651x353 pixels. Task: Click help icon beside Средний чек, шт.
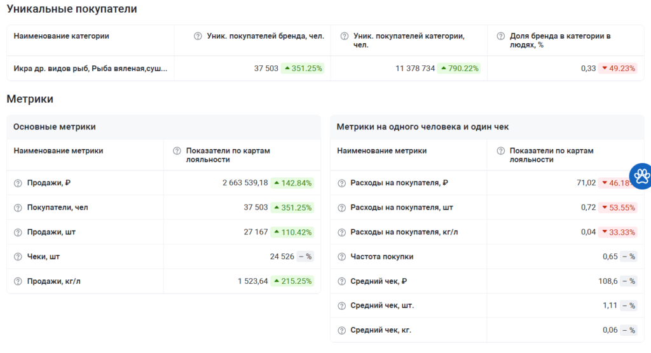342,305
